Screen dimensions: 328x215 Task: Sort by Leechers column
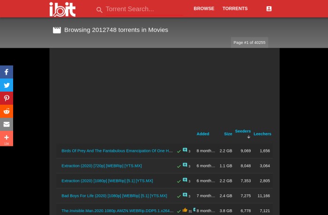click(262, 134)
